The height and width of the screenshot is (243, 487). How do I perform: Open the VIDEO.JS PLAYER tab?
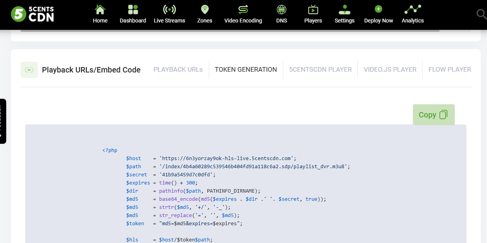click(x=390, y=70)
